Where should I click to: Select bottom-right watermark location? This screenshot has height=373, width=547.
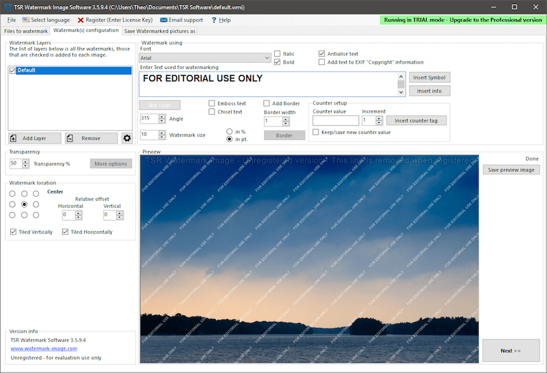tap(36, 215)
